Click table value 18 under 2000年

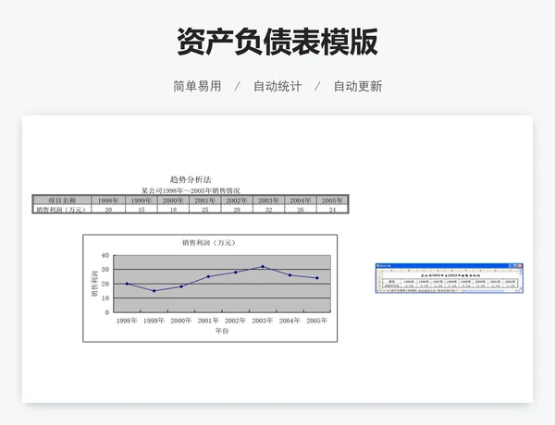click(173, 210)
